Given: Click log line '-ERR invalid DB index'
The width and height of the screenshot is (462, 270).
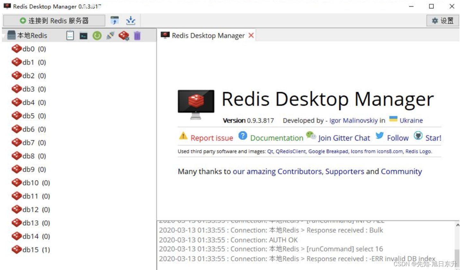Looking at the screenshot, I should (x=297, y=259).
